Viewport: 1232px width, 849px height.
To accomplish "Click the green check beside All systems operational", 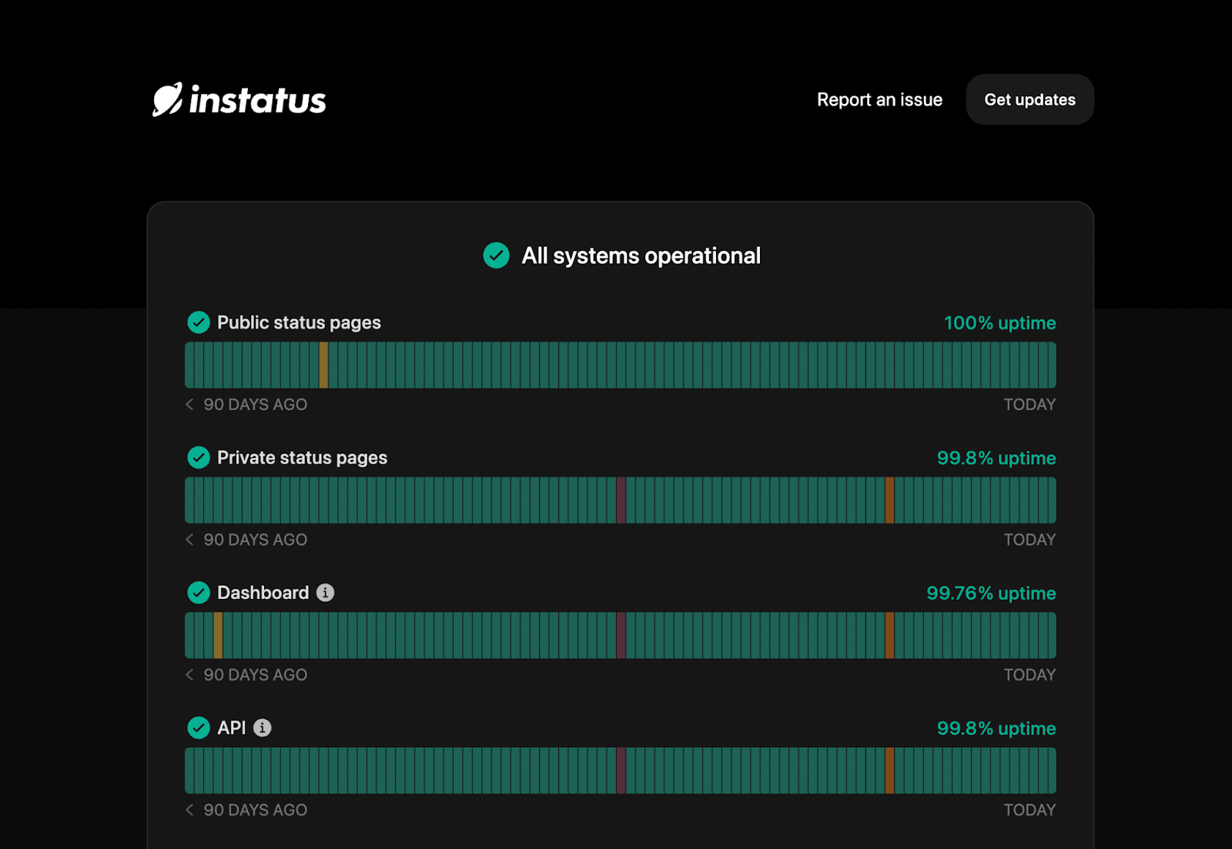I will 496,256.
